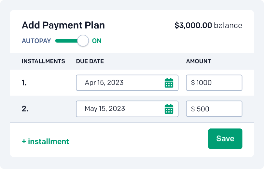This screenshot has width=264, height=169.
Task: Click the ON label beside Autopay
Action: click(x=97, y=41)
